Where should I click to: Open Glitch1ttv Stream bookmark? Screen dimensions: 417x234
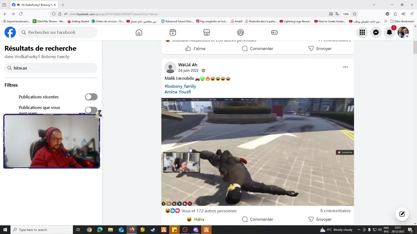(x=49, y=21)
